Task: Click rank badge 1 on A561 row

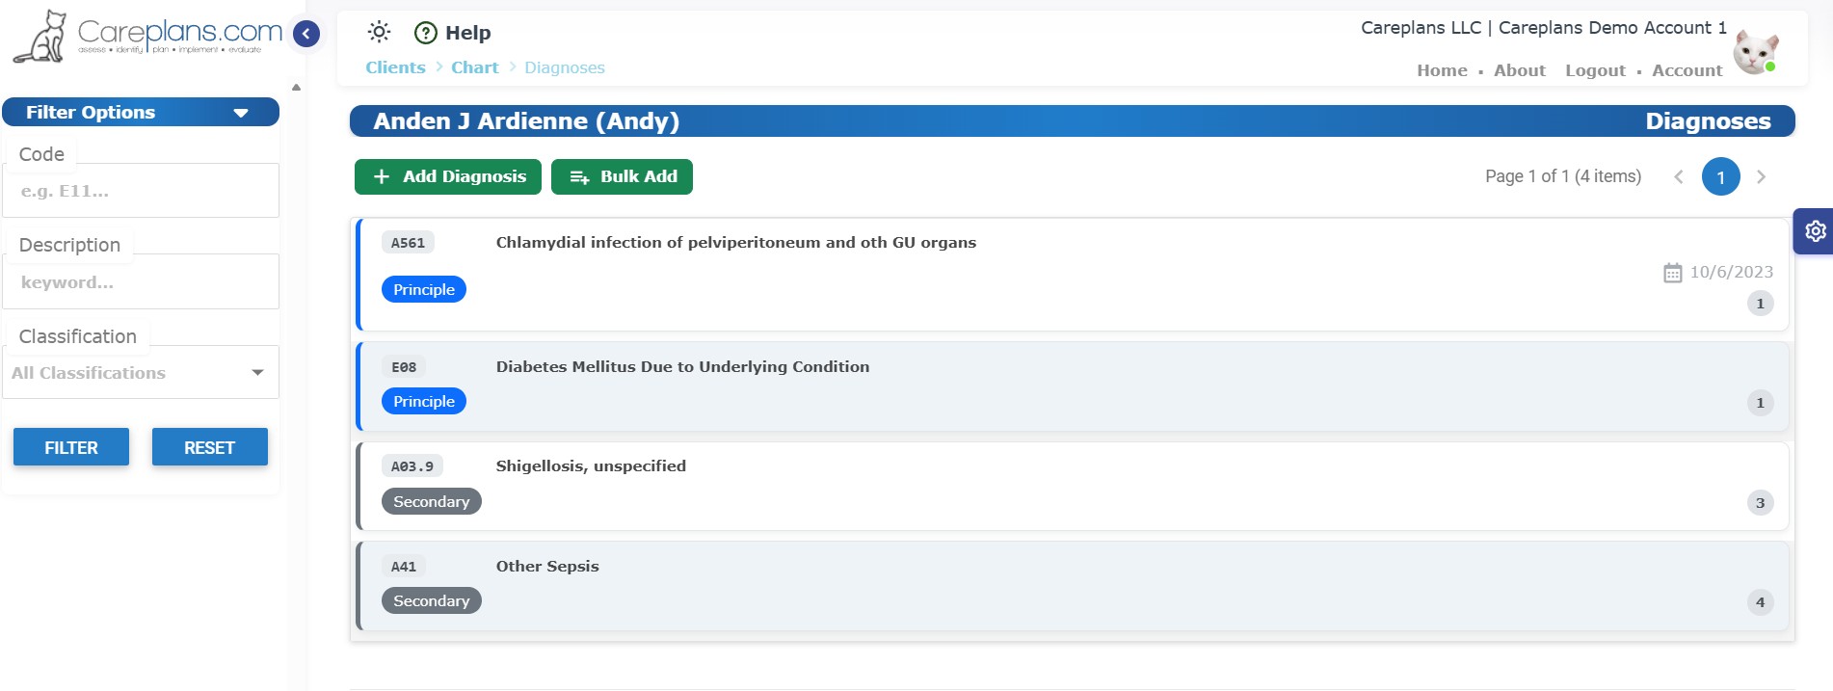Action: (1760, 304)
